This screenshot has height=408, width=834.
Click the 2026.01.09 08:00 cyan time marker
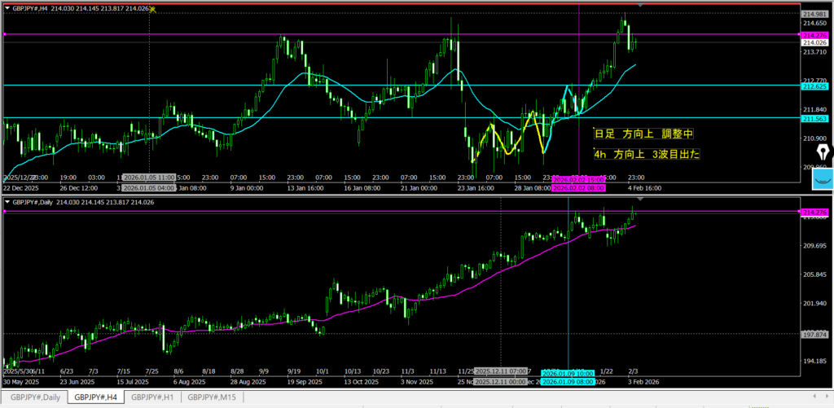568,381
